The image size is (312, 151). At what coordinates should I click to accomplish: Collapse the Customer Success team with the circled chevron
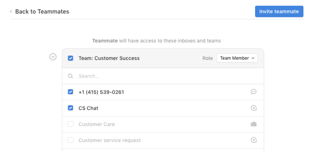click(53, 57)
